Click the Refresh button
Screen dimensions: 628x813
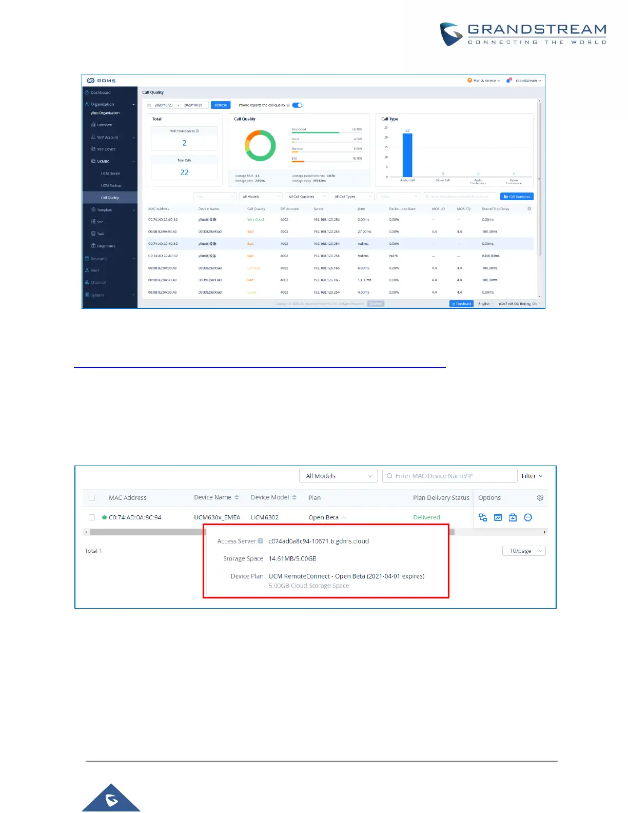point(221,105)
